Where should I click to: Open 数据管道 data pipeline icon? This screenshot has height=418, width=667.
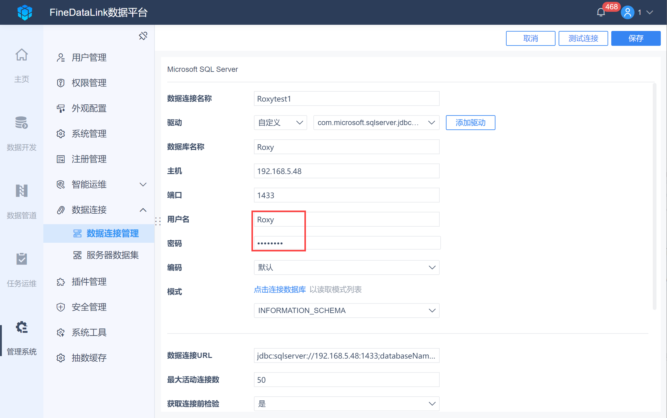(x=22, y=191)
